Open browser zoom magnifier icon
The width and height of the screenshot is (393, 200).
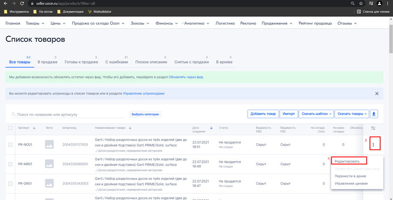(x=353, y=4)
